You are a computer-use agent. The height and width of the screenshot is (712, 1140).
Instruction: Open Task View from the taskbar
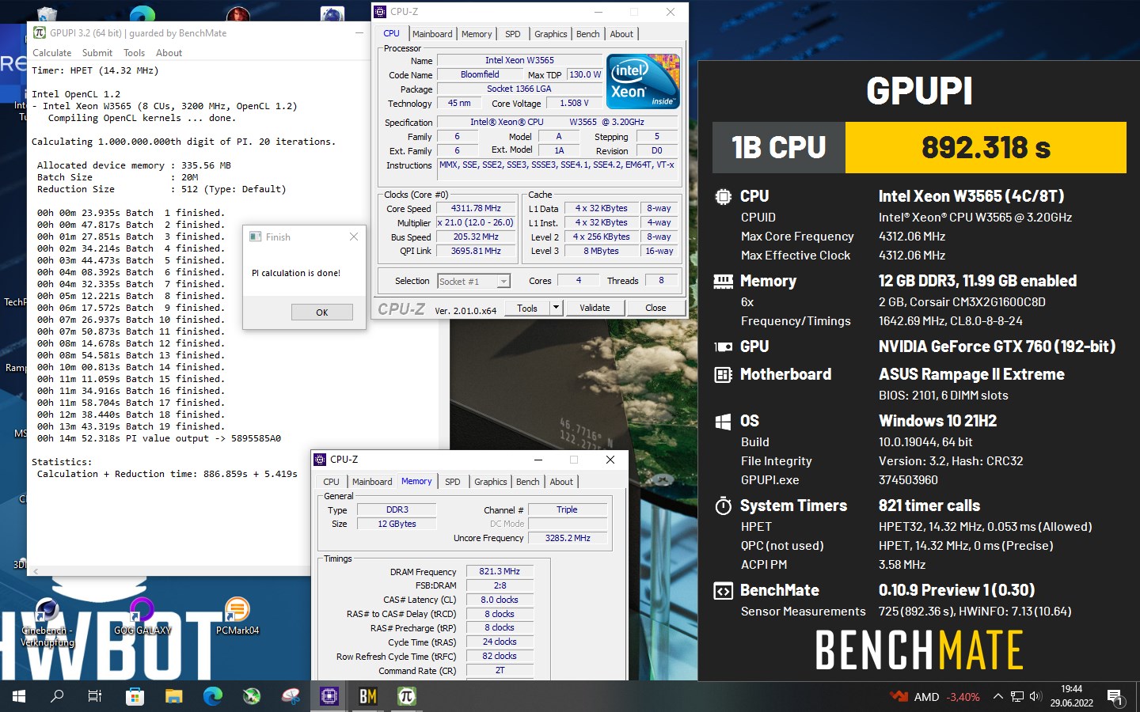coord(95,696)
